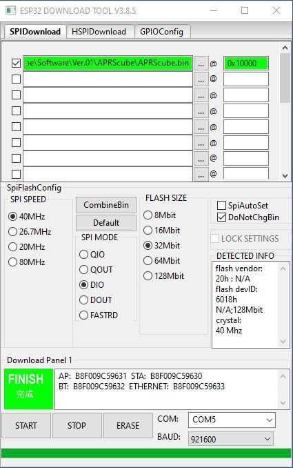This screenshot has width=293, height=468.
Task: Click browse button on second file row
Action: click(201, 79)
